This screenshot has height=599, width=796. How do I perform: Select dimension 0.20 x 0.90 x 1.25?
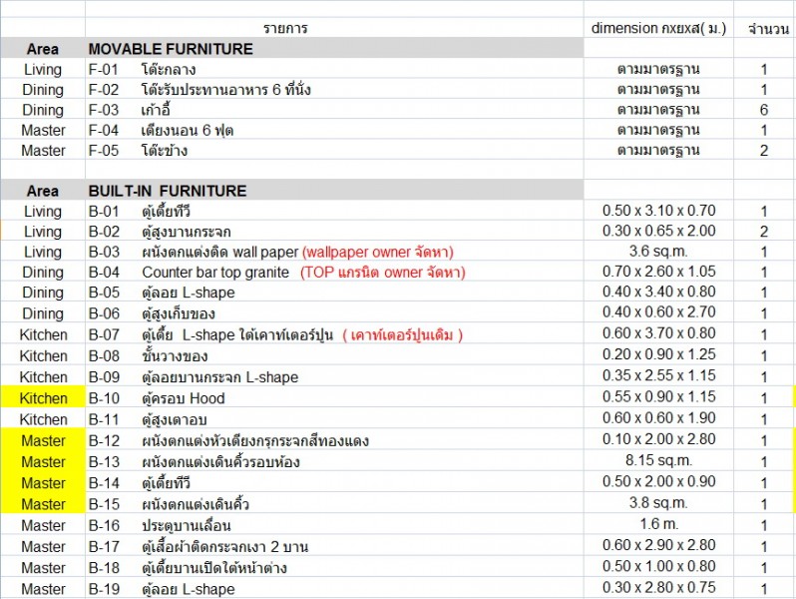coord(658,355)
